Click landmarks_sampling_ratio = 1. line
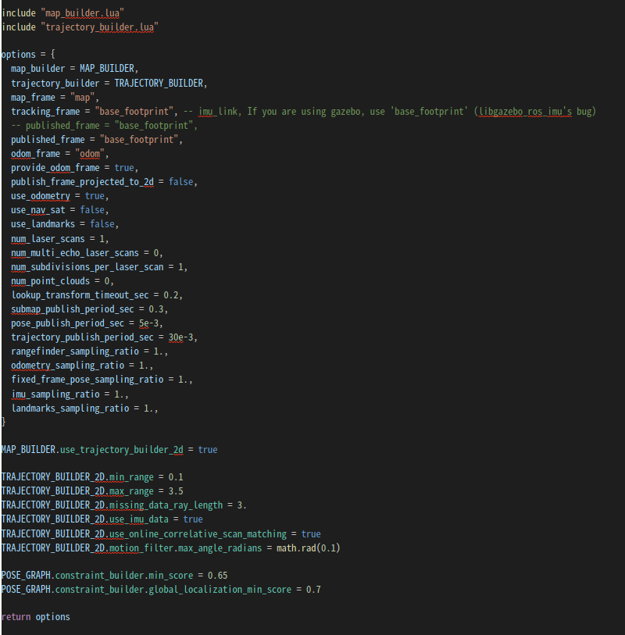Viewport: 625px width, 635px height. point(84,408)
